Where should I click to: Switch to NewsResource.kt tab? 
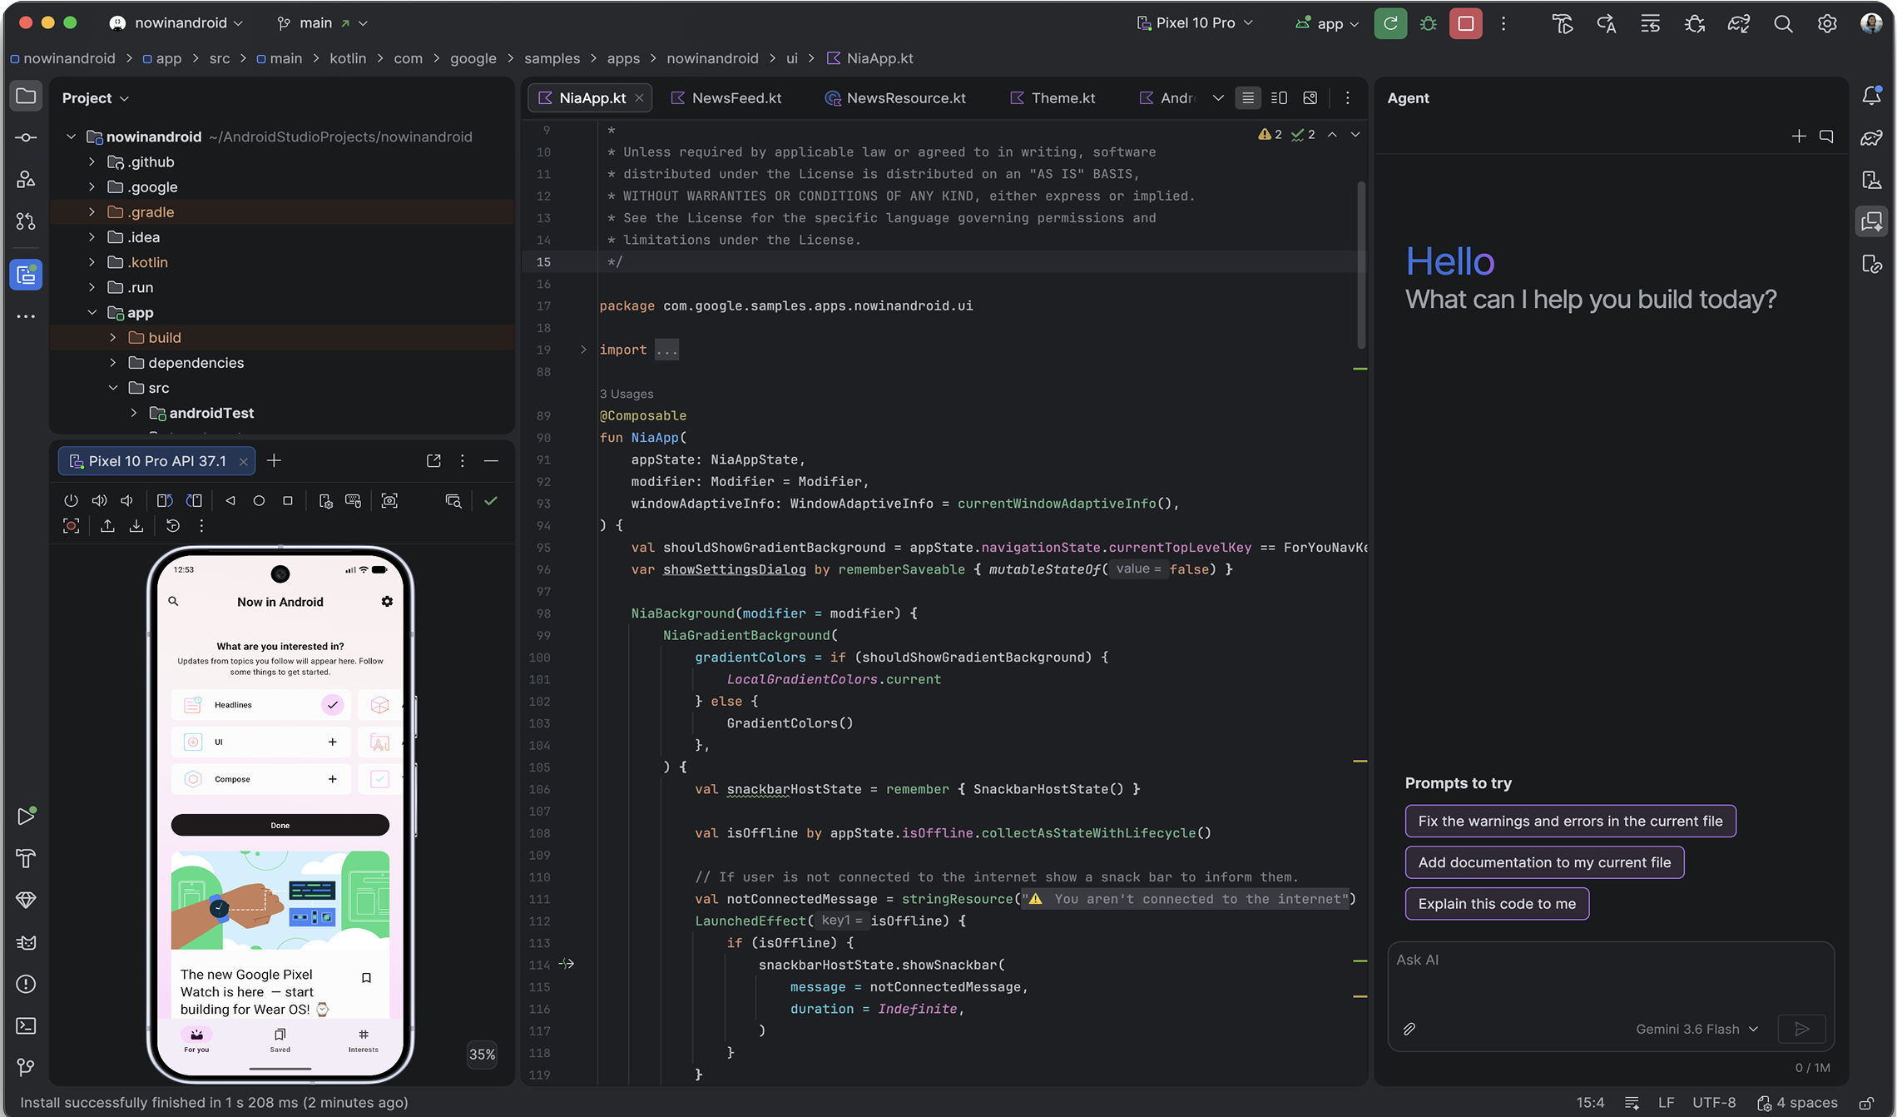coord(895,97)
